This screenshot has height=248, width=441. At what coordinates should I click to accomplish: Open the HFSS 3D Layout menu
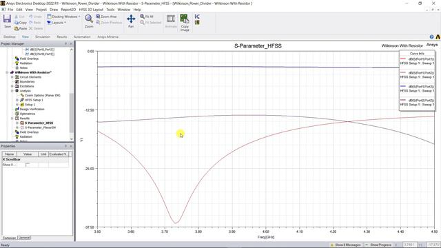pos(91,10)
